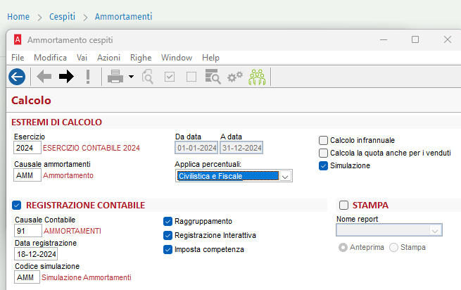Go to Home breadcrumb link
The height and width of the screenshot is (290, 461).
[x=18, y=17]
